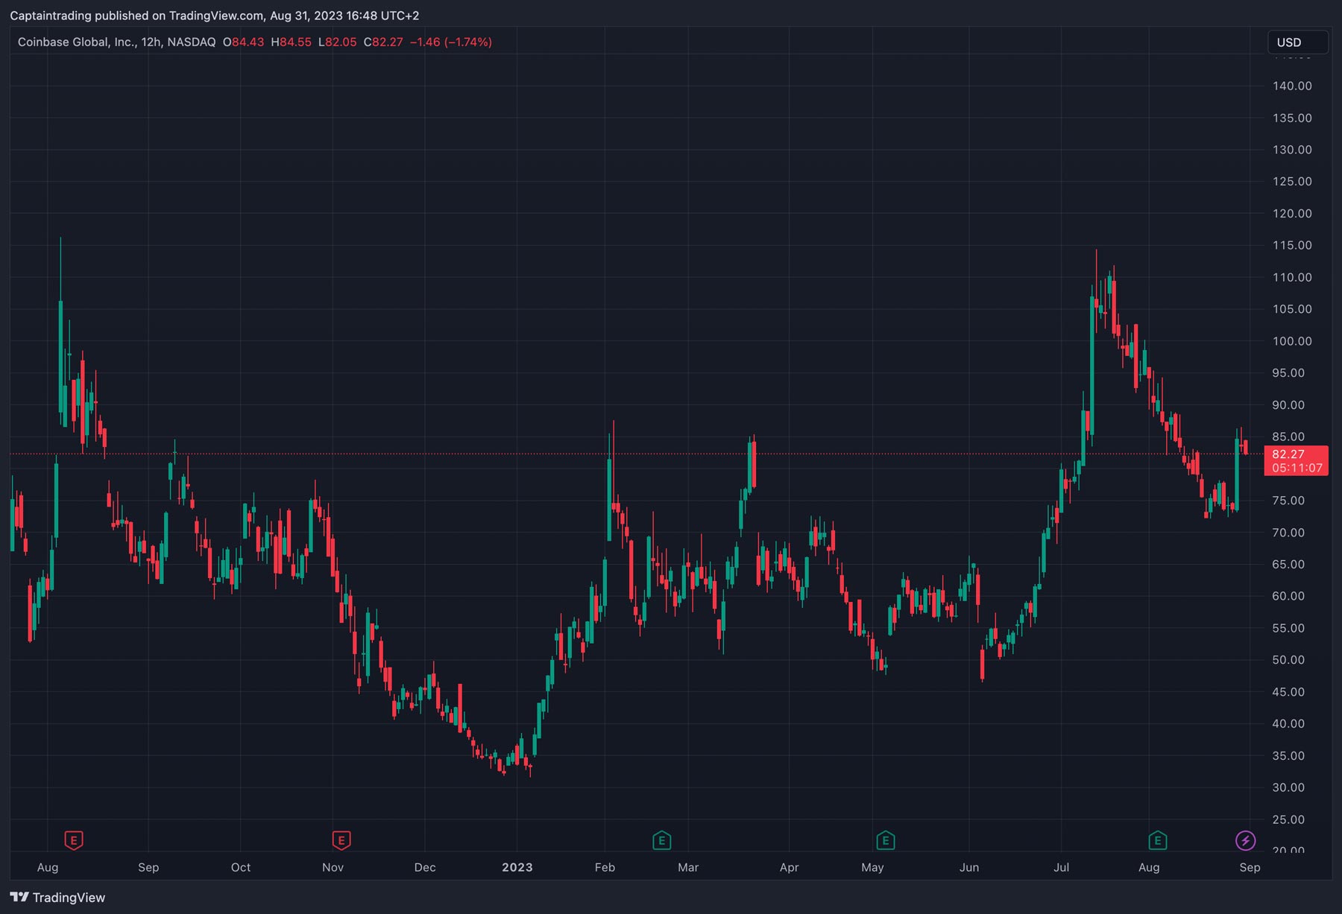Image resolution: width=1342 pixels, height=914 pixels.
Task: Click the Mar label on time axis
Action: click(x=688, y=867)
